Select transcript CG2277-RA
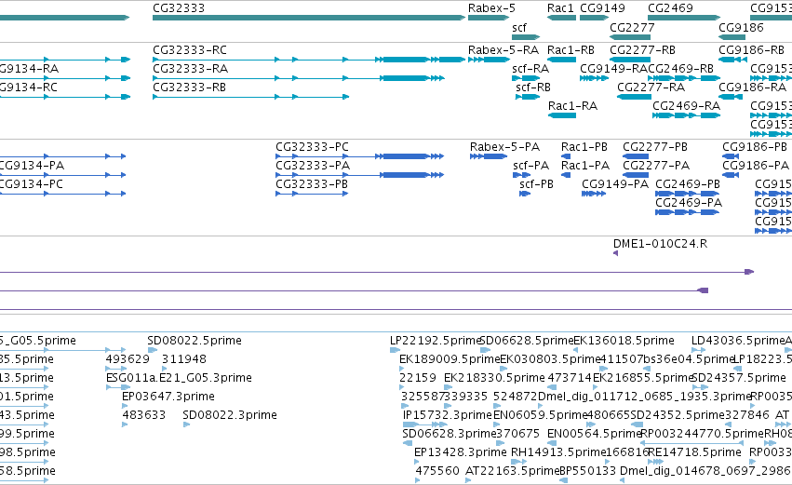The width and height of the screenshot is (792, 485). pos(651,87)
